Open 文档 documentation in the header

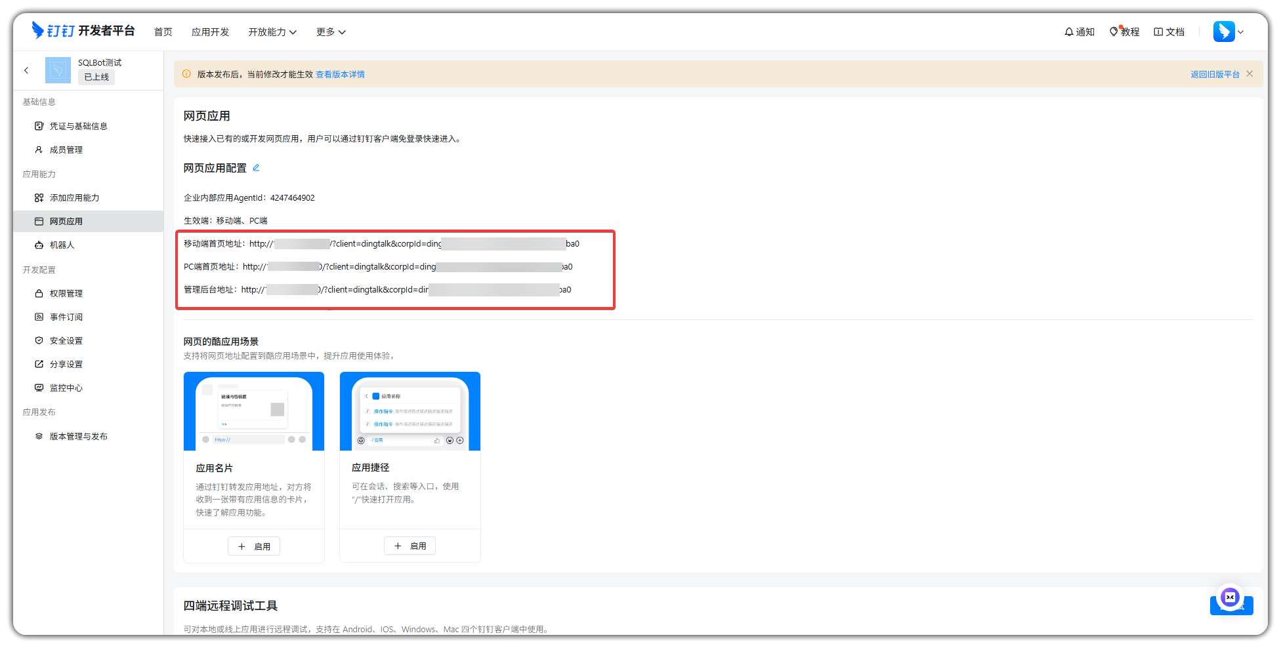point(1169,32)
